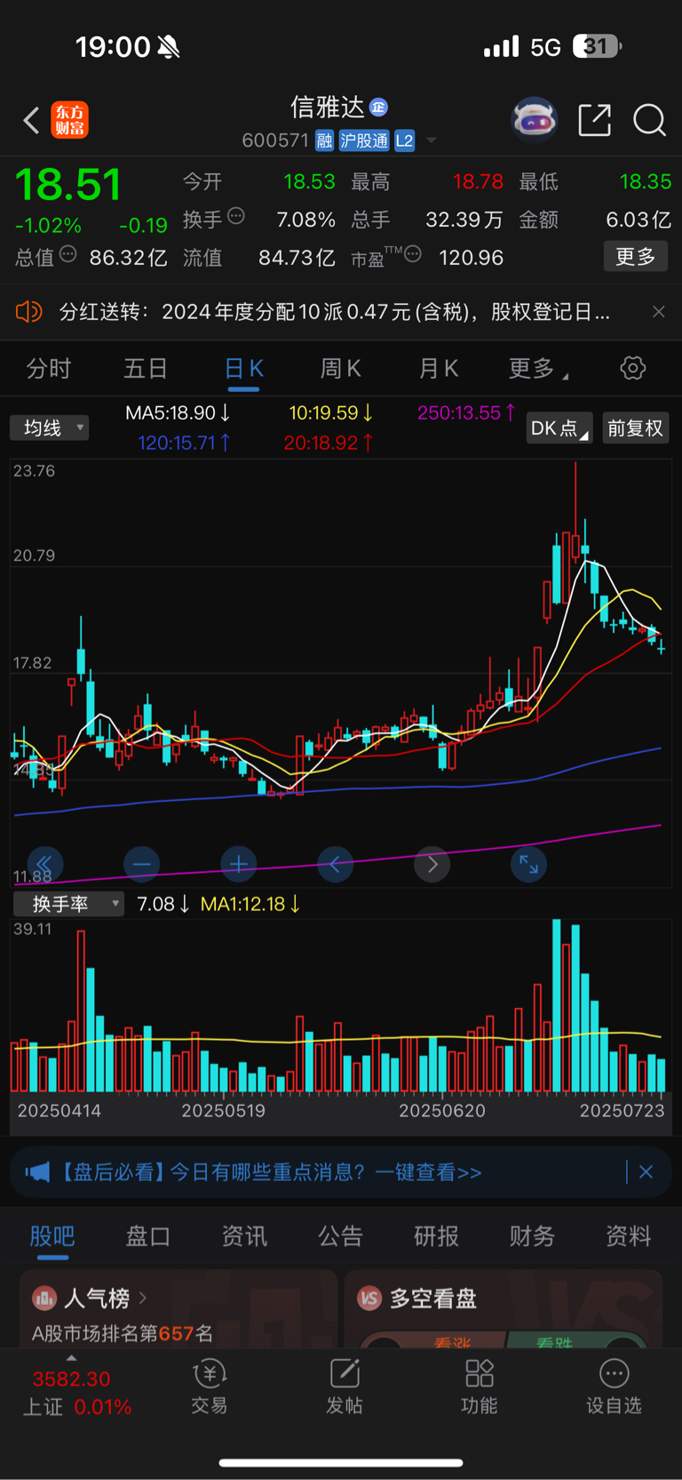Tap the blue 120:15.71 MA value
Viewport: 682px width, 1480px height.
coord(184,442)
